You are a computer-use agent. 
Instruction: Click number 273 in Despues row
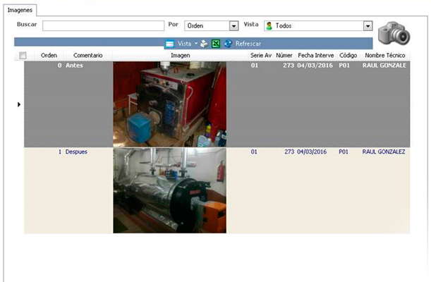click(x=289, y=152)
